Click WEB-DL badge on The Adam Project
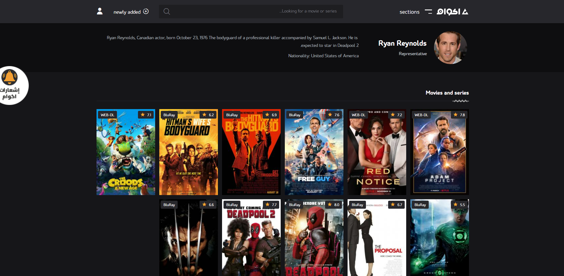 (421, 115)
